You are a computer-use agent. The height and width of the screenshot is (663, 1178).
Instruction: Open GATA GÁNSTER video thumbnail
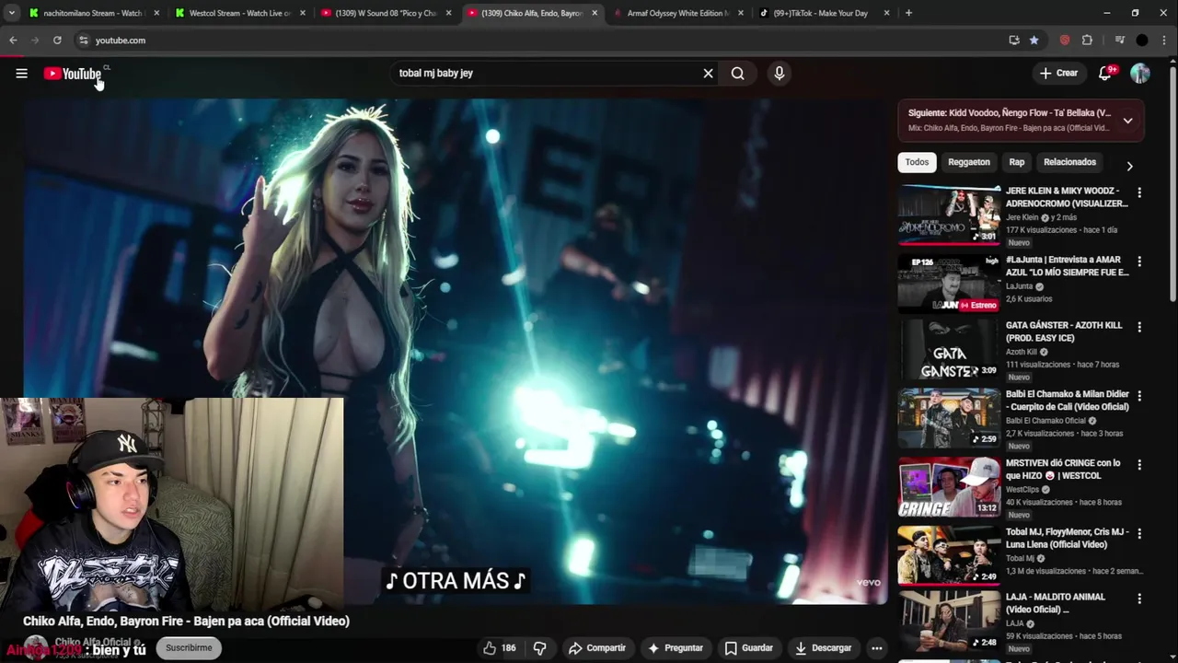click(x=949, y=350)
